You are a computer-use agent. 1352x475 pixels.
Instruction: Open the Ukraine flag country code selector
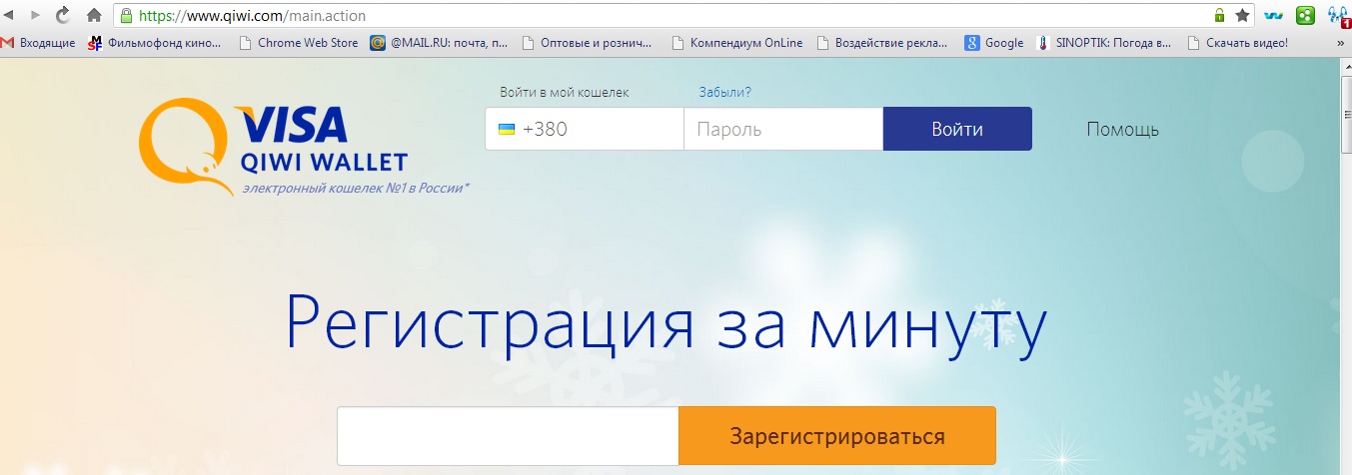click(507, 130)
